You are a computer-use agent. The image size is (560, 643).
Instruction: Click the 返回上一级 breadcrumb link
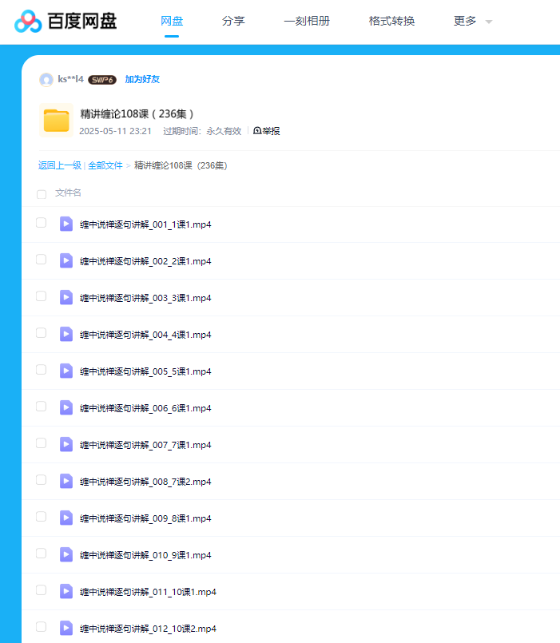click(x=60, y=165)
